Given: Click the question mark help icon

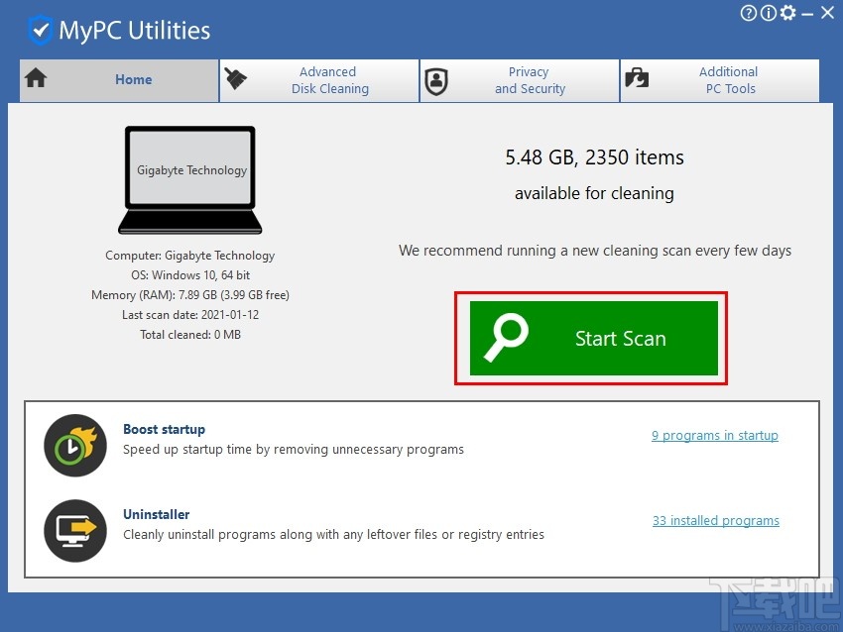Looking at the screenshot, I should tap(748, 13).
